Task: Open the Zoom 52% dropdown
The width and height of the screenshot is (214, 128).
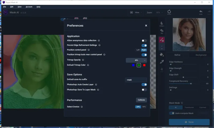Action: tap(159, 13)
